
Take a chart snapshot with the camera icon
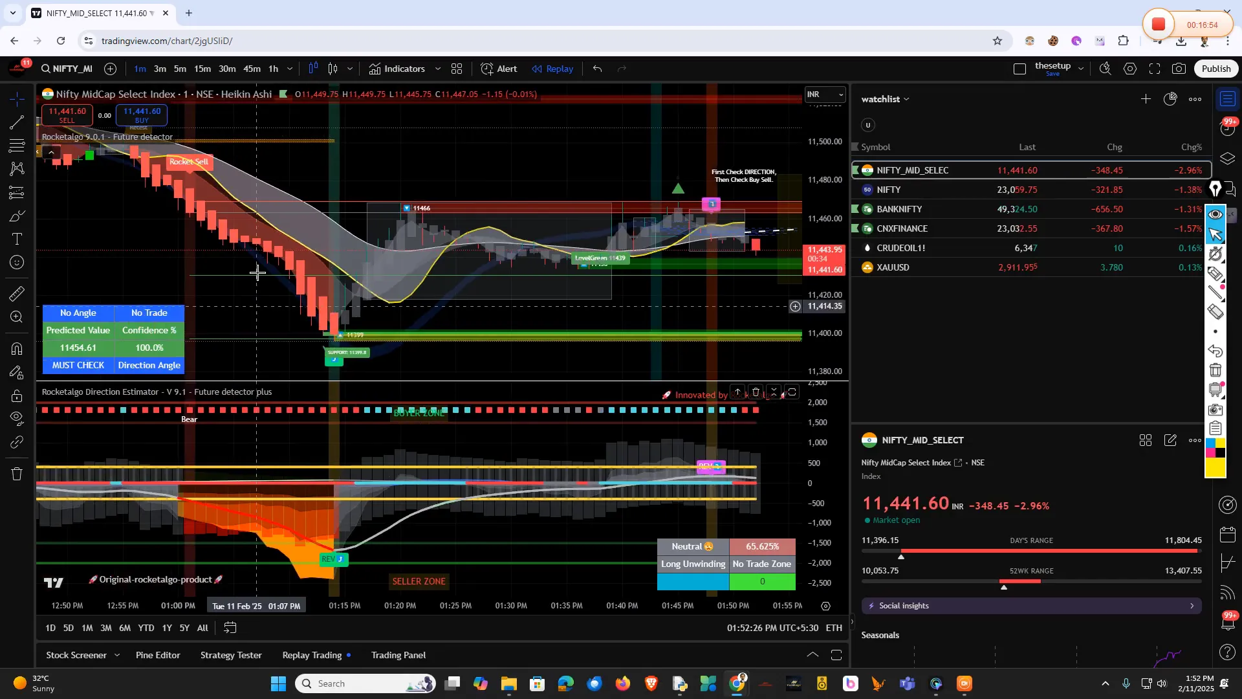1179,68
